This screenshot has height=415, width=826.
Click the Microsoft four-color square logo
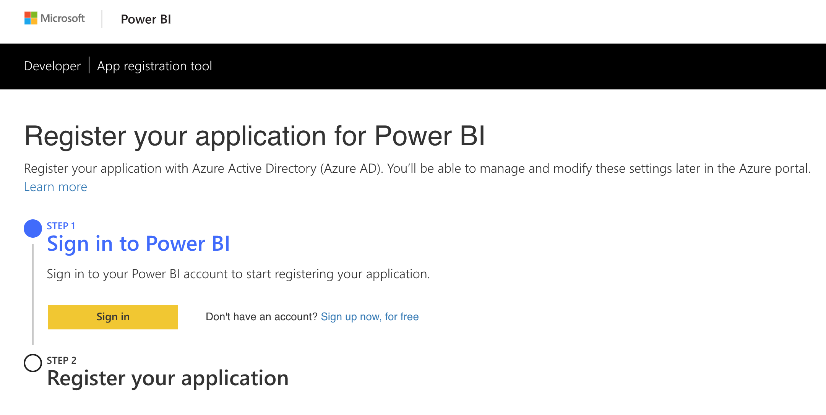coord(31,18)
